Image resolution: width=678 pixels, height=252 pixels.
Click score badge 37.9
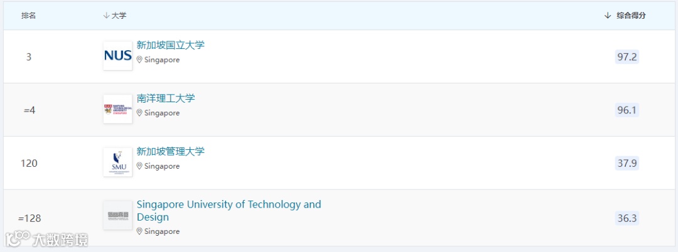coord(627,164)
